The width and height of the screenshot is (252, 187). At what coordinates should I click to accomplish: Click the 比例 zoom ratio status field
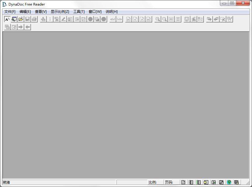[x=156, y=182]
